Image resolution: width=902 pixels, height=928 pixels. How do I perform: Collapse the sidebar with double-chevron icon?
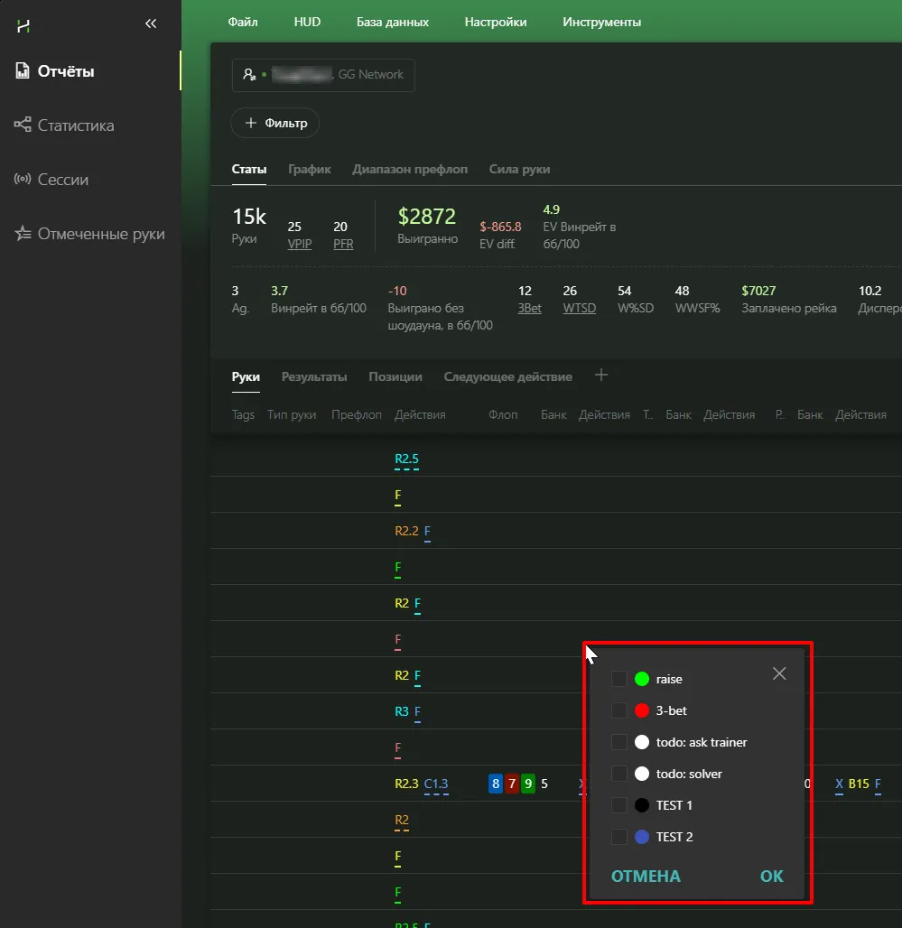coord(151,24)
